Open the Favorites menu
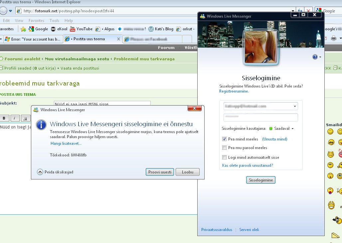Viewport: 342px width, 243px height. (36, 21)
